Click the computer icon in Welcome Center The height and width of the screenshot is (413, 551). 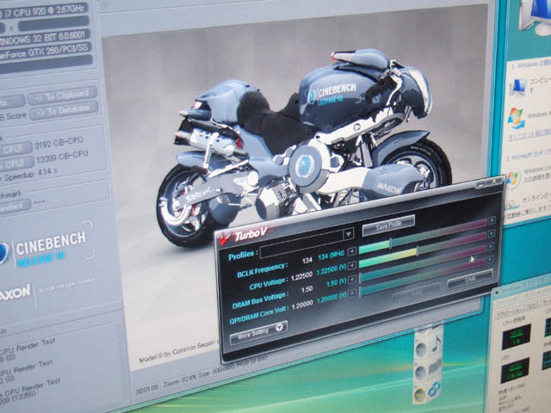[x=517, y=88]
